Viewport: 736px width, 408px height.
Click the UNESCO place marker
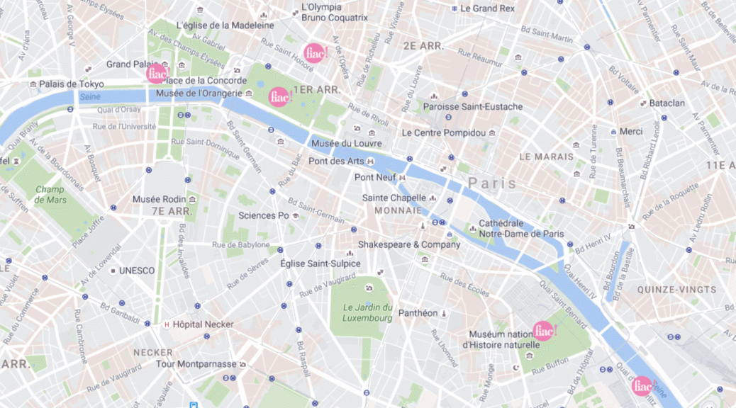pyautogui.click(x=113, y=271)
